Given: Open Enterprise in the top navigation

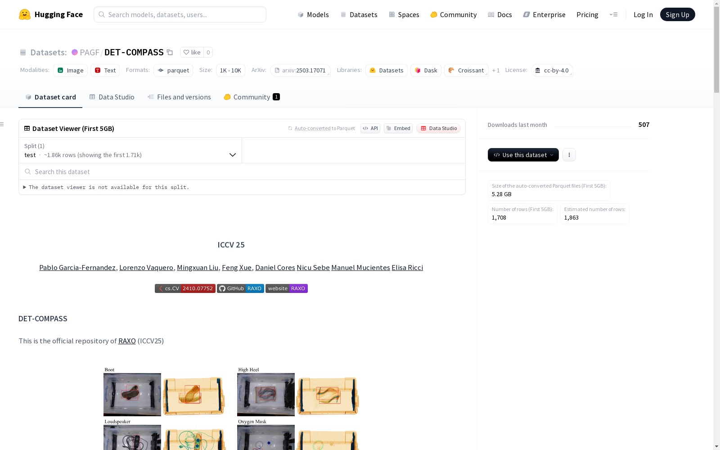Looking at the screenshot, I should (x=544, y=14).
